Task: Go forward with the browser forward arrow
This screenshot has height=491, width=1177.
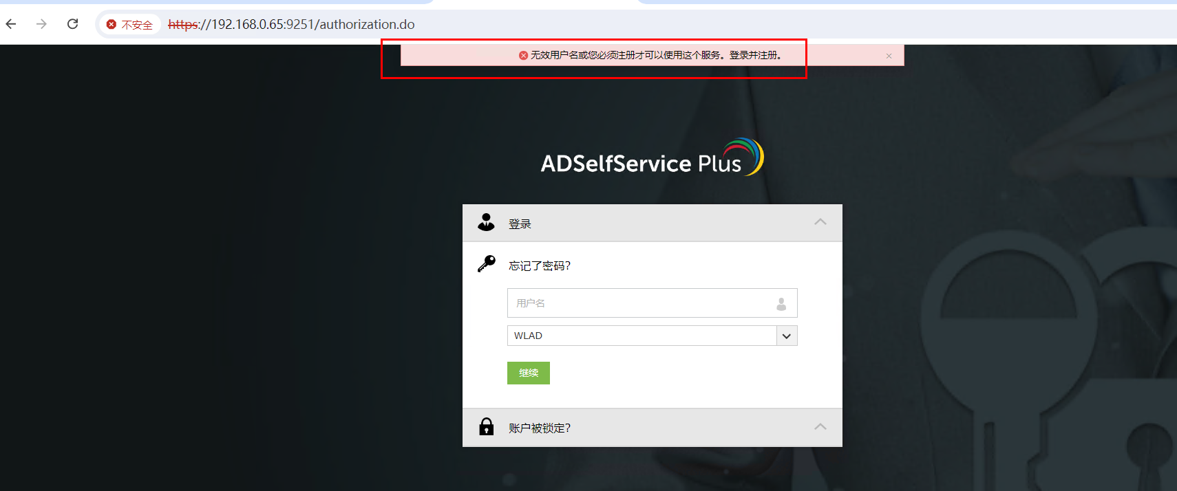Action: click(x=41, y=24)
